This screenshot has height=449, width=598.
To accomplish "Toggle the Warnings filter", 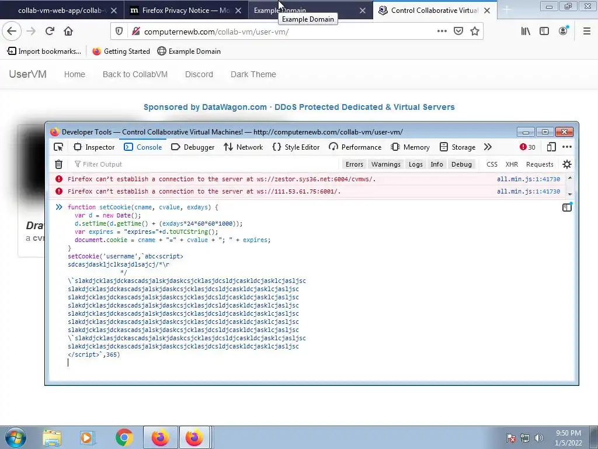I will (386, 164).
